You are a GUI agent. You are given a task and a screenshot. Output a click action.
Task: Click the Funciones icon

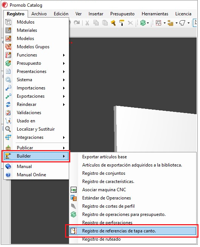click(x=8, y=55)
